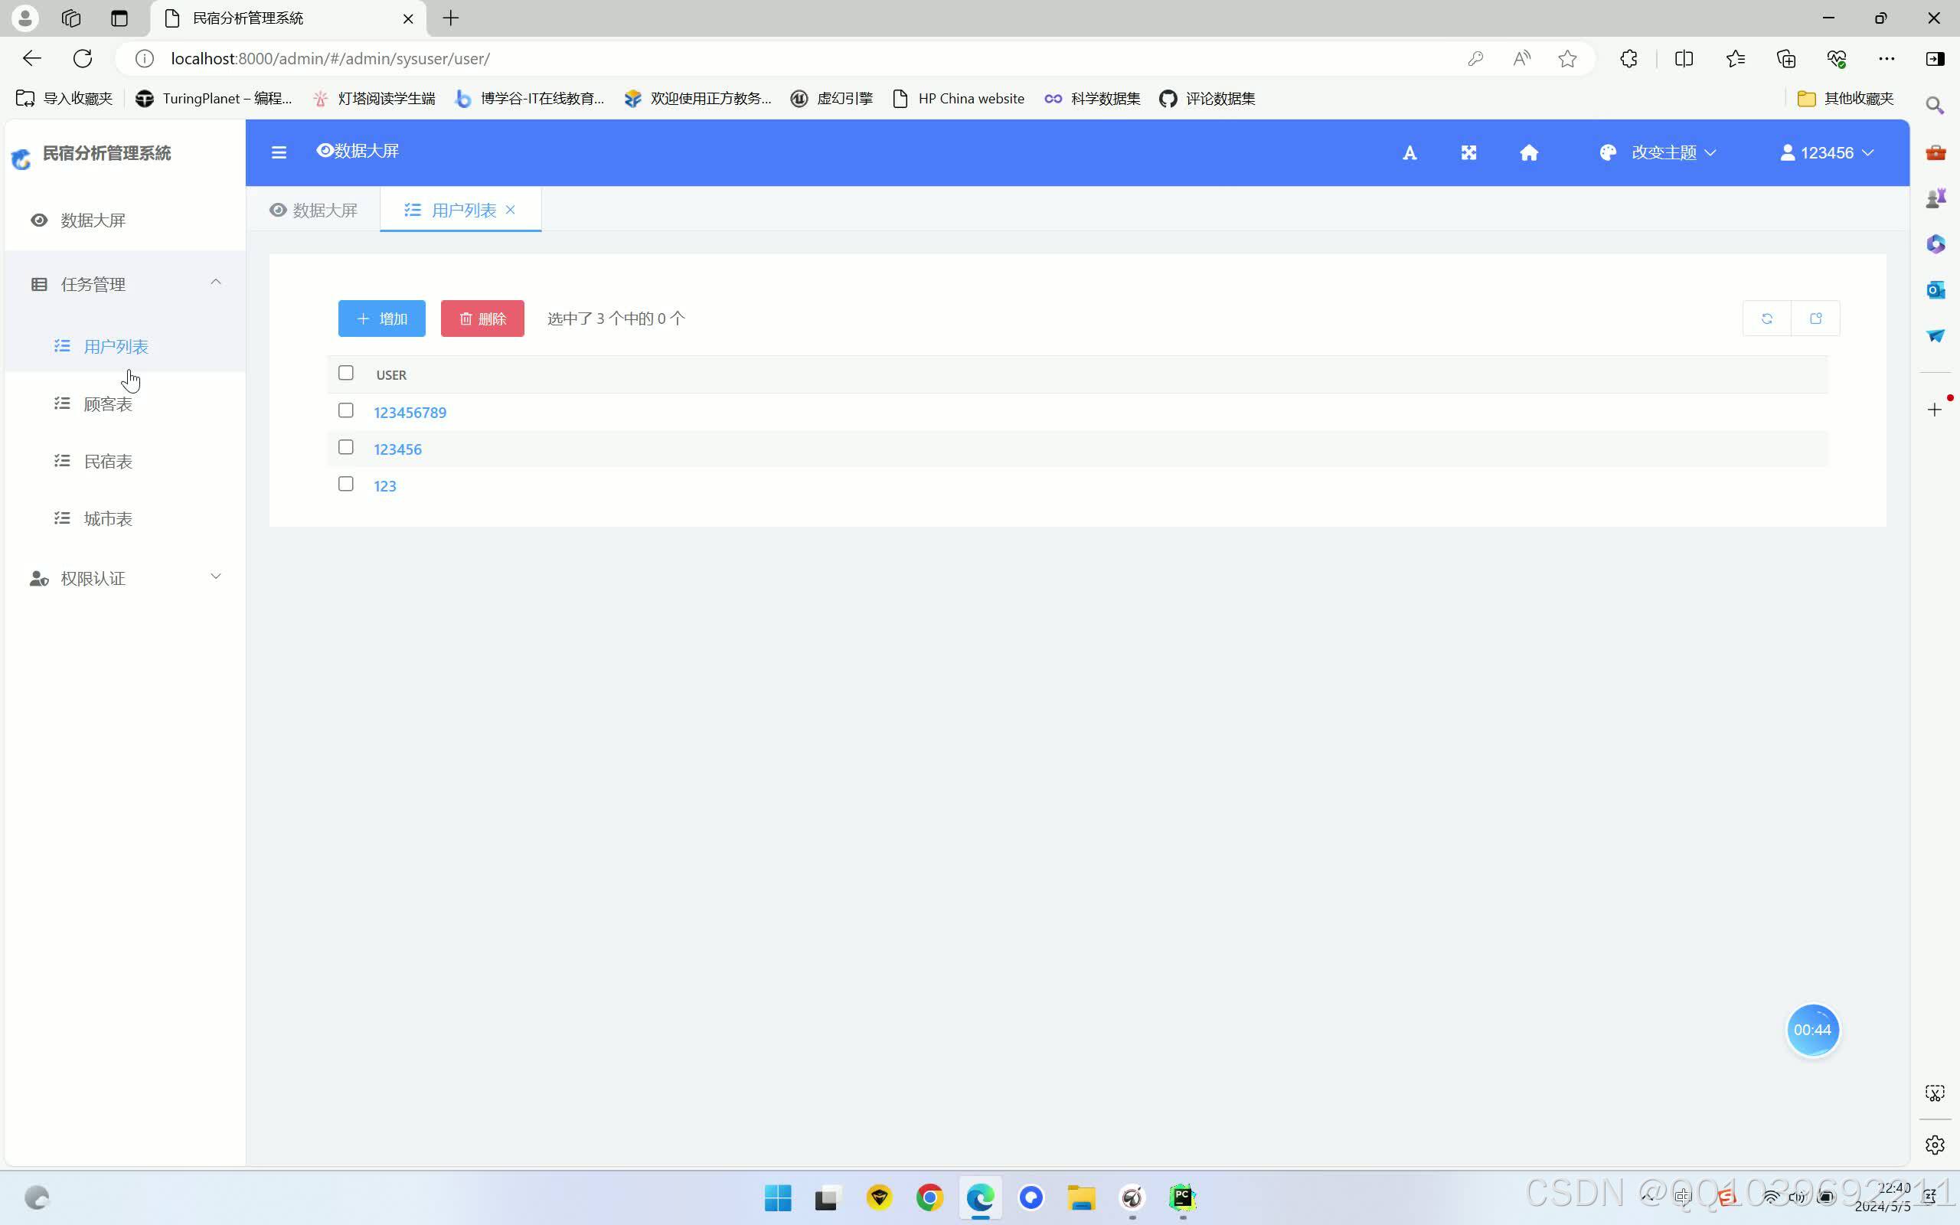The width and height of the screenshot is (1960, 1225).
Task: Check the checkbox for user 123456789
Action: tap(346, 410)
